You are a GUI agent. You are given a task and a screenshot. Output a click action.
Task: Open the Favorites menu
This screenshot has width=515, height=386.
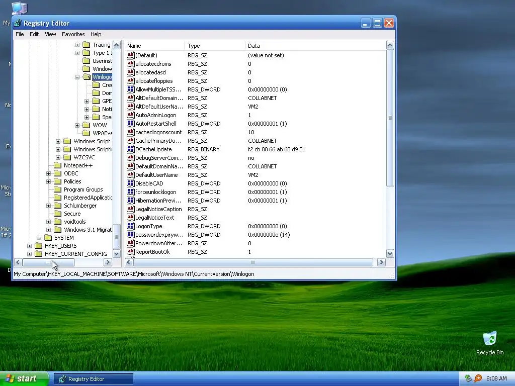(73, 34)
